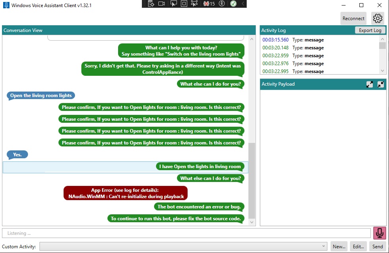Open Live Visual Tree debug icon
389x253 pixels.
(151, 4)
